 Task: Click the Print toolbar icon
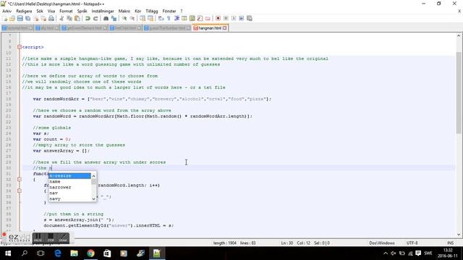tap(51, 19)
